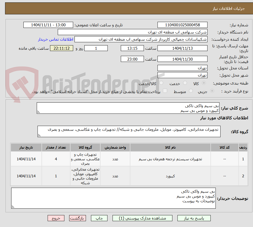Open اطلاعات تماس خریدار link
The height and width of the screenshot is (227, 253).
pos(56,39)
